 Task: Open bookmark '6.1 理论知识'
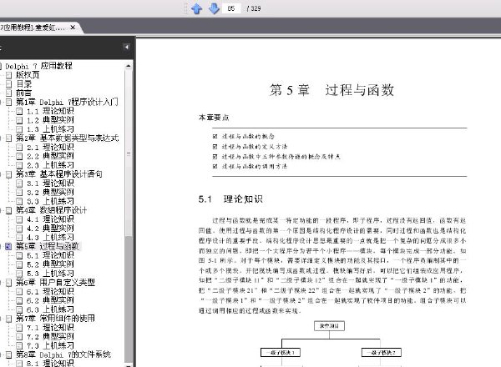coord(50,291)
